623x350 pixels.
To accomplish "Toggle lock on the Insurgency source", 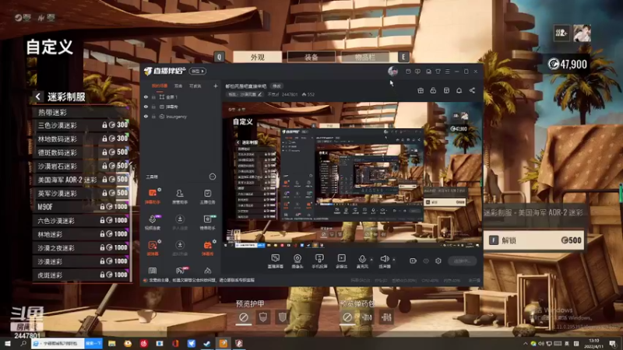I will (153, 117).
